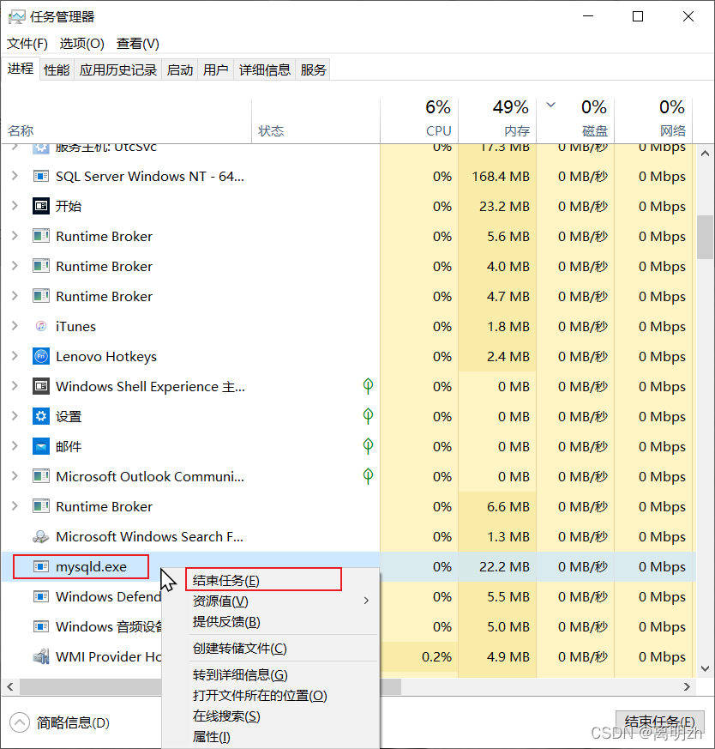This screenshot has height=749, width=715.
Task: Select the 进程 tab
Action: coord(21,69)
